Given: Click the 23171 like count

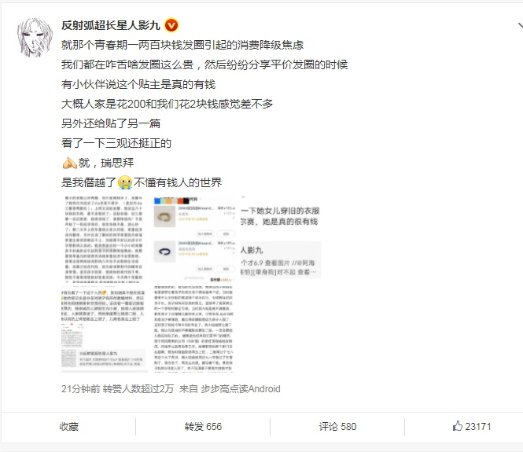Looking at the screenshot, I should pos(478,426).
